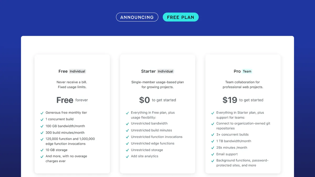This screenshot has width=315, height=177.
Task: Expand the Pro plan card details
Action: pyautogui.click(x=243, y=114)
